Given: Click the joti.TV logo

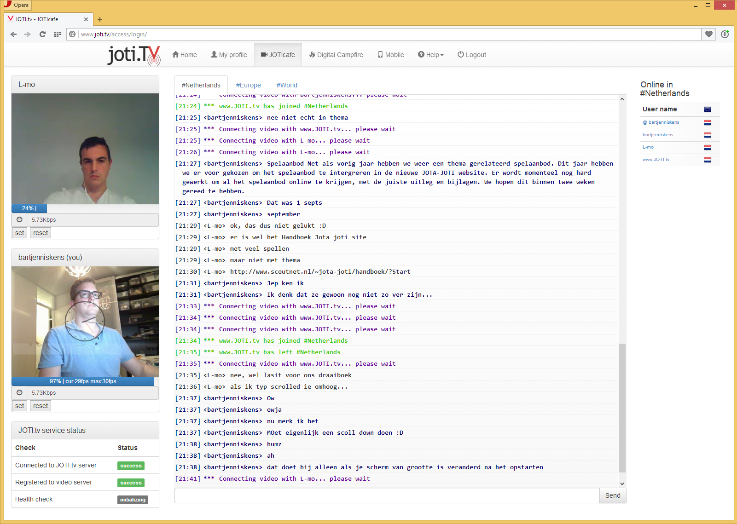Looking at the screenshot, I should (x=134, y=55).
